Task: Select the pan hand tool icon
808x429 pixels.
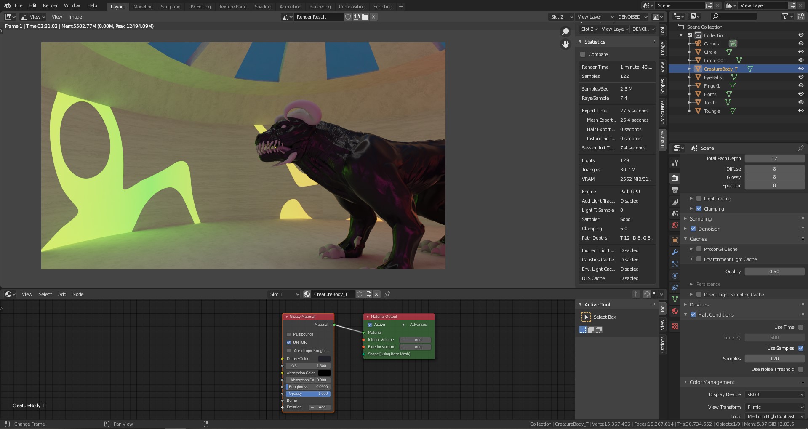Action: 565,44
